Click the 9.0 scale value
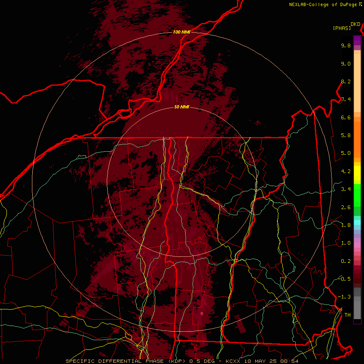The width and height of the screenshot is (364, 364). (x=346, y=63)
